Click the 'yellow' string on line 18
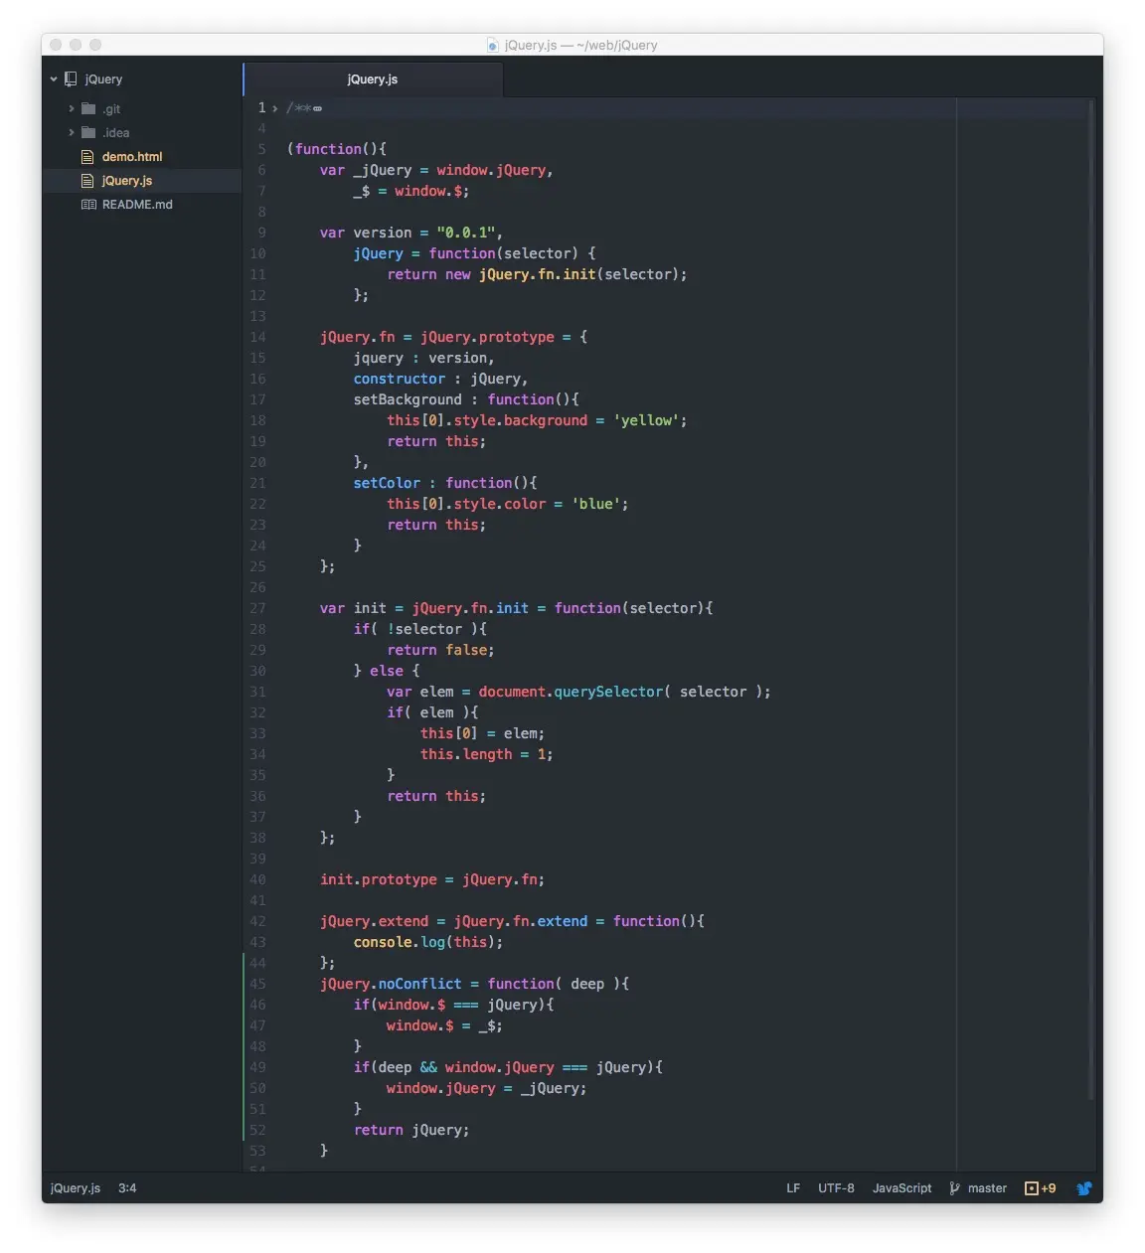The height and width of the screenshot is (1253, 1145). click(646, 421)
